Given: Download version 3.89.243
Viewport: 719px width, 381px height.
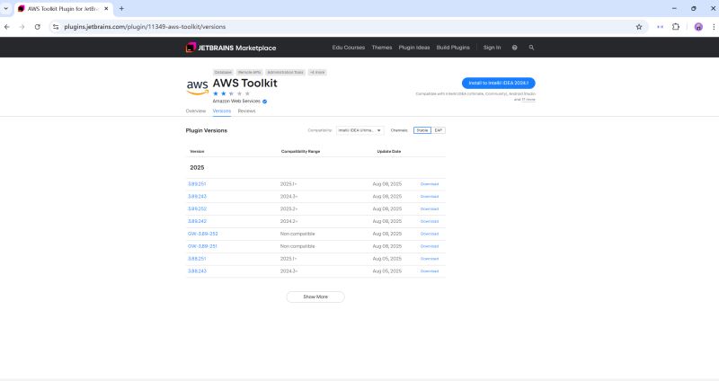Looking at the screenshot, I should pyautogui.click(x=430, y=196).
